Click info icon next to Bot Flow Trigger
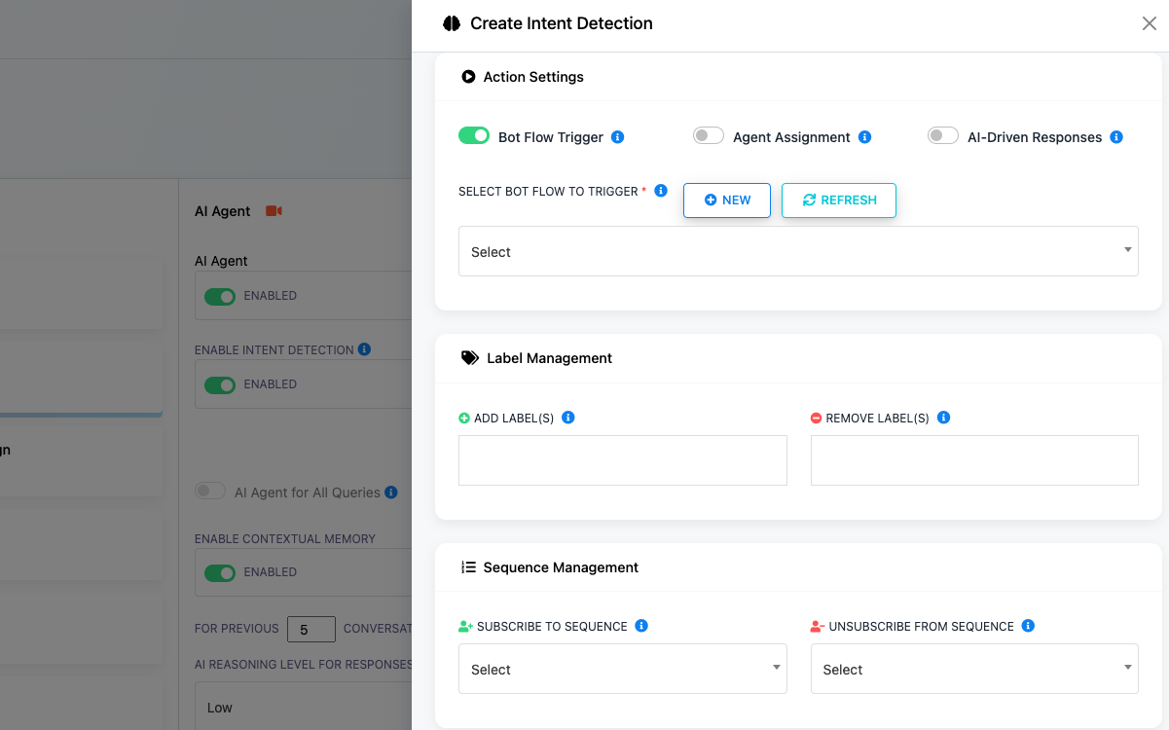 click(x=617, y=137)
